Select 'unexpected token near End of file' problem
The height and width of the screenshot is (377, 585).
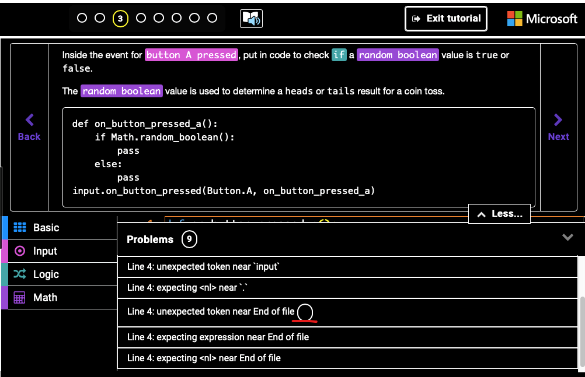point(347,312)
